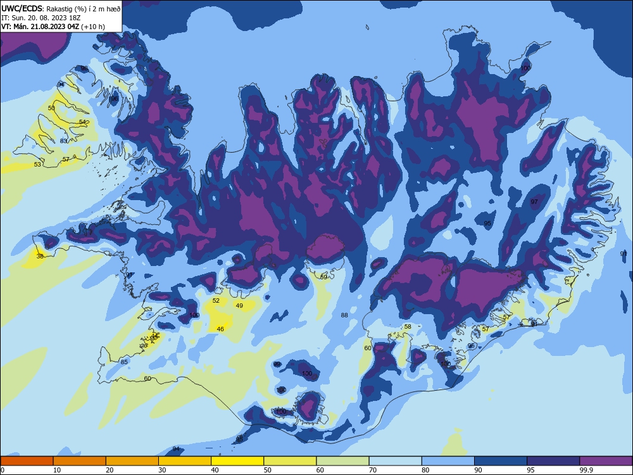The width and height of the screenshot is (633, 475).
Task: Select the amber 30–40 legend swatch
Action: 185,461
